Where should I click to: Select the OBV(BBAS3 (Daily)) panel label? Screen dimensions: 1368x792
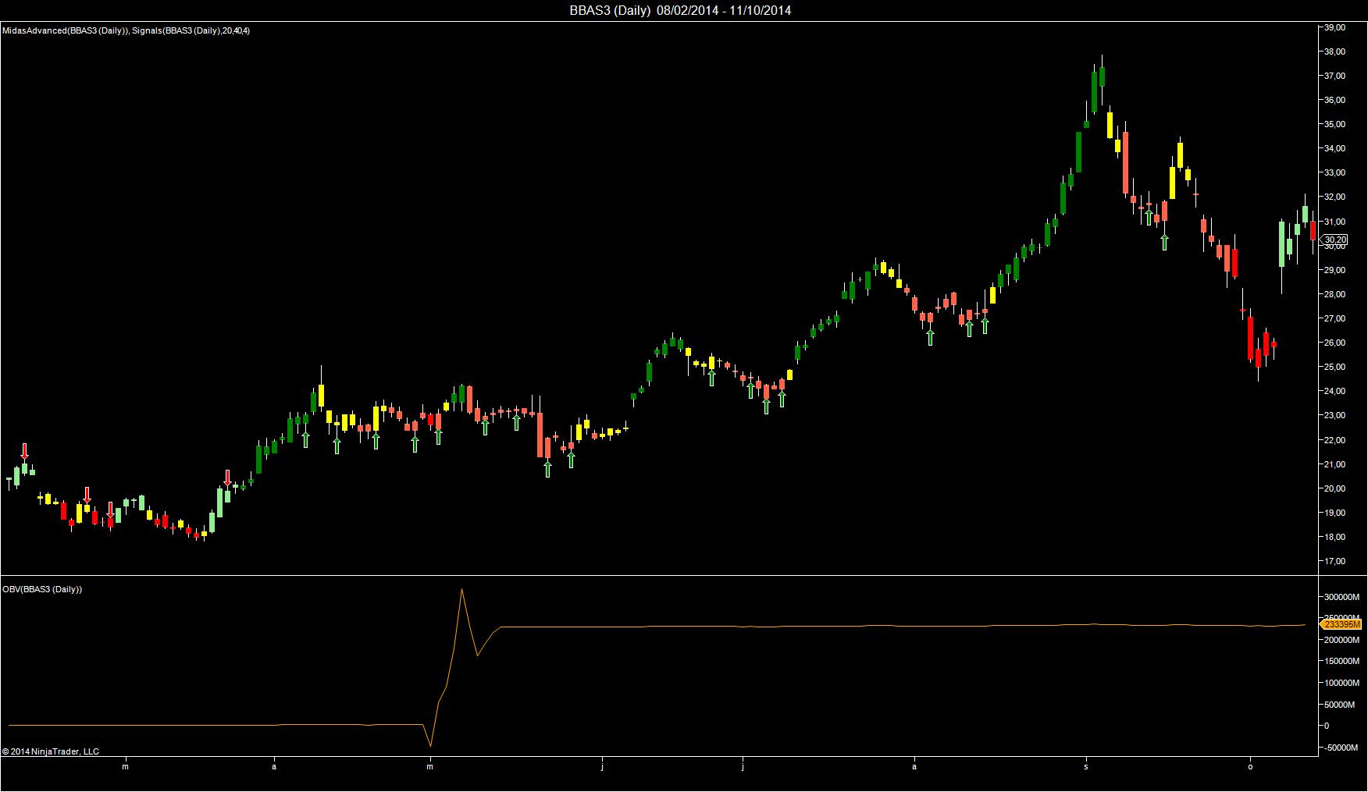[42, 589]
